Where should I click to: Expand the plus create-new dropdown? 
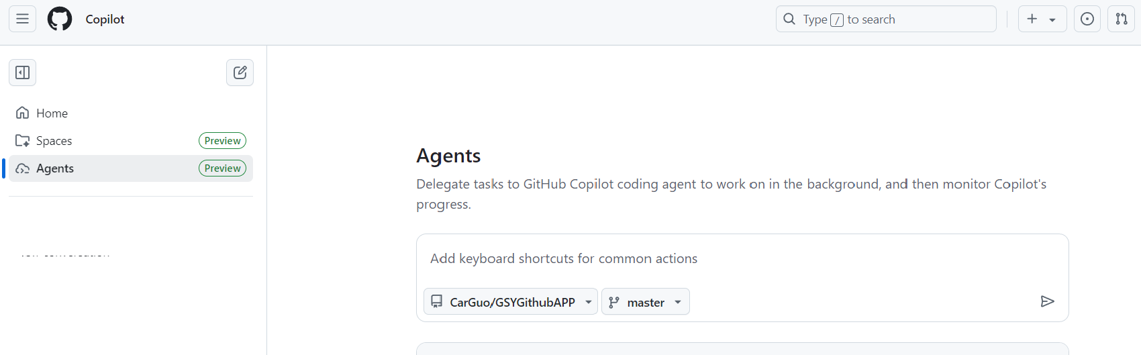pos(1042,19)
